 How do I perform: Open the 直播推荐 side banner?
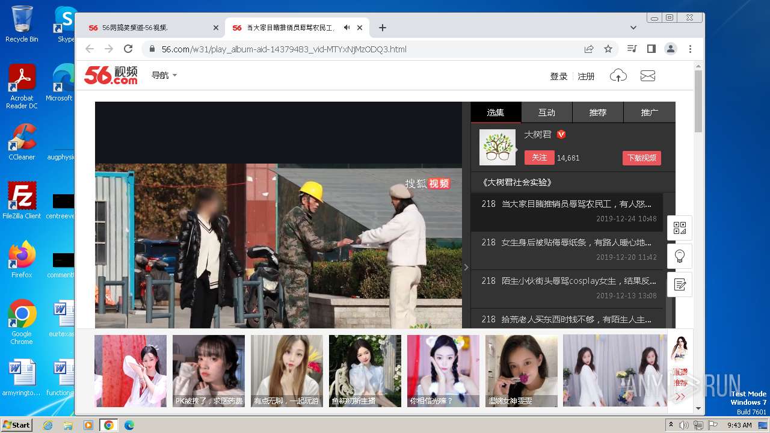click(x=680, y=371)
